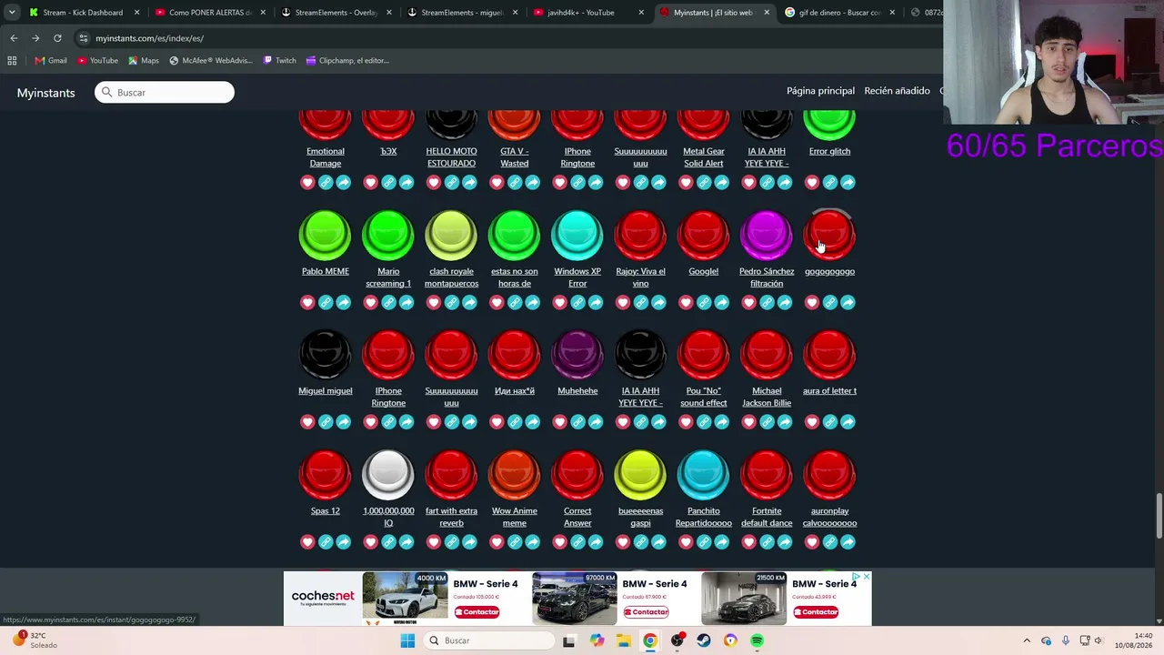The height and width of the screenshot is (655, 1164).
Task: Open Spotify from the taskbar
Action: coord(757,640)
